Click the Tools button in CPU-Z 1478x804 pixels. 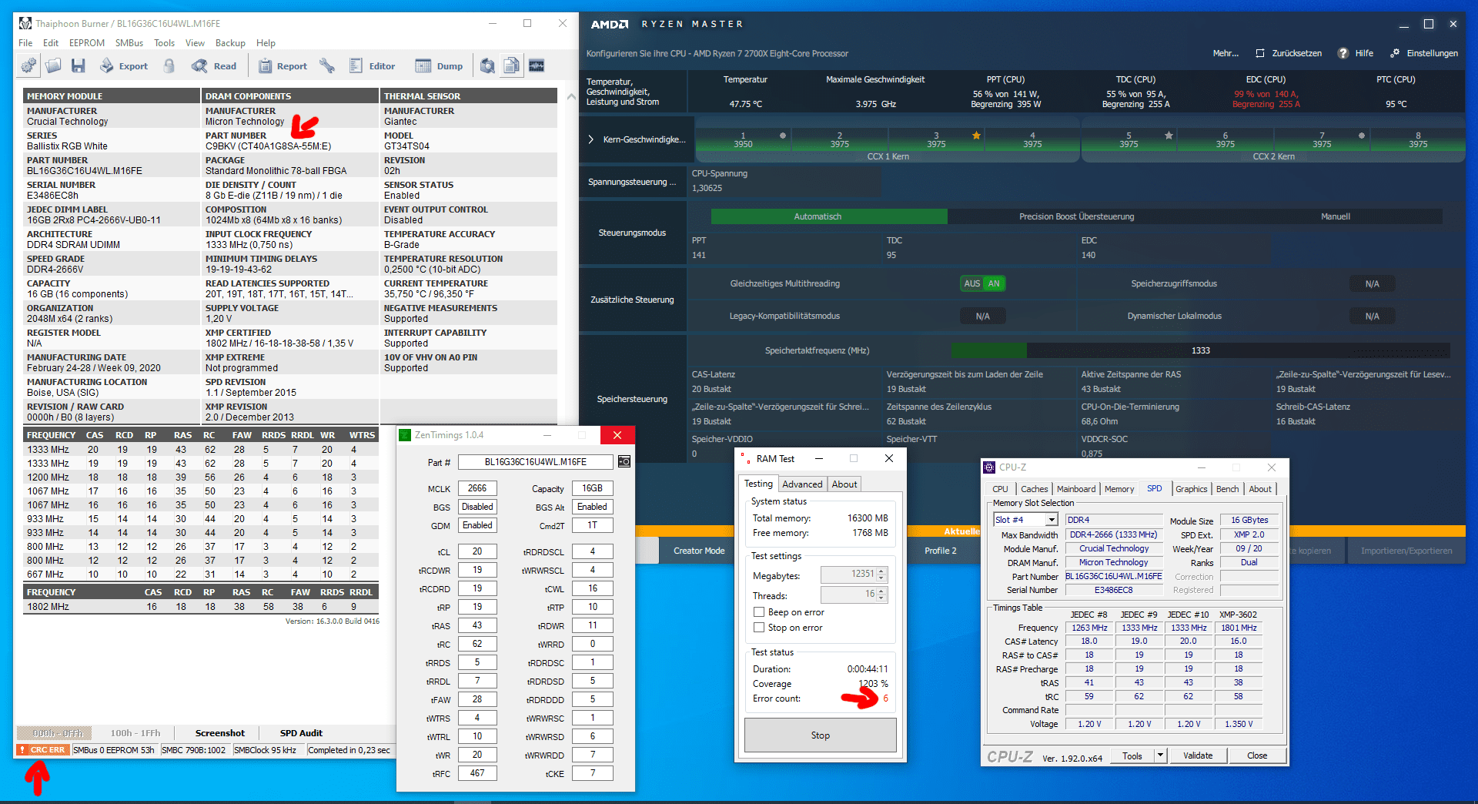[1132, 755]
